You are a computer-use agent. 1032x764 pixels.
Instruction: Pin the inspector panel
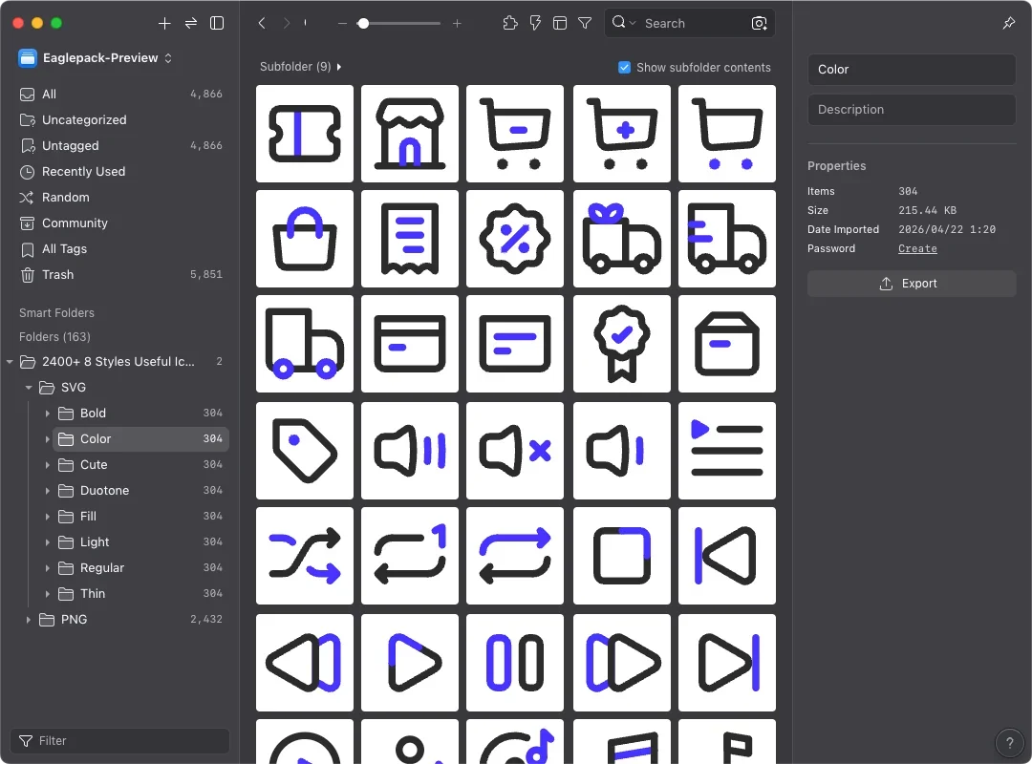[1009, 23]
